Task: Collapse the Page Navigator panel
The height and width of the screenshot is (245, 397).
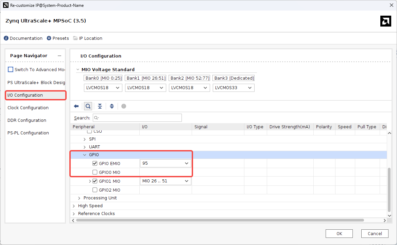Action: tap(59, 56)
